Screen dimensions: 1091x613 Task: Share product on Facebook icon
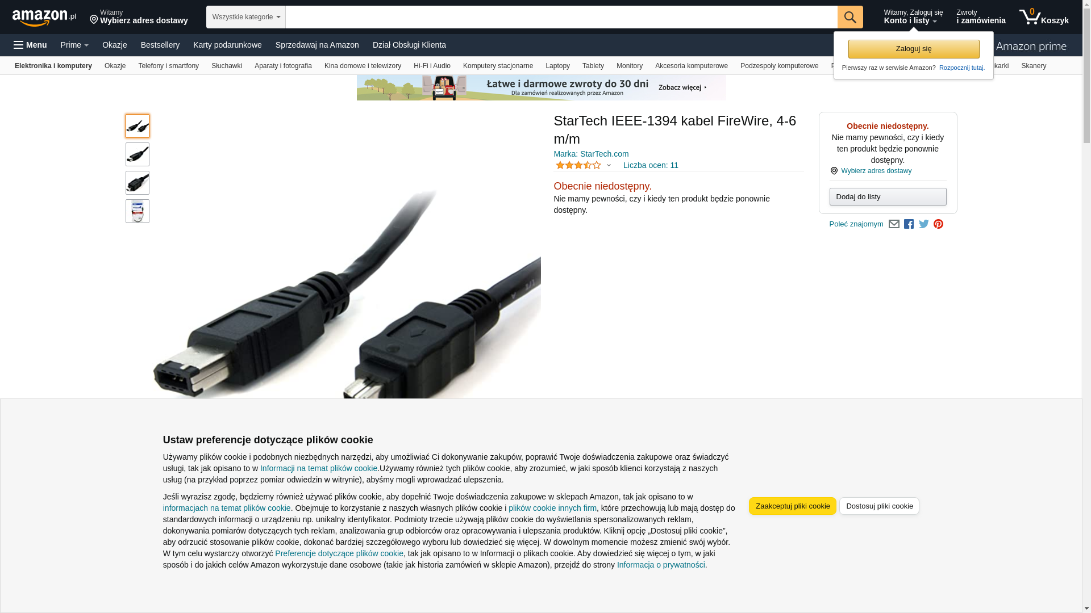click(x=909, y=224)
